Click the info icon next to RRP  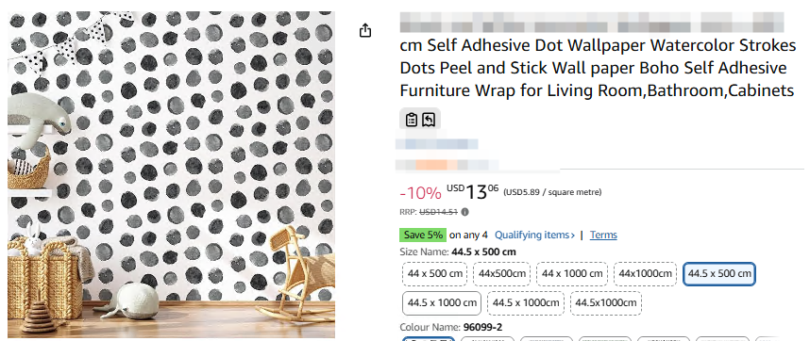464,212
